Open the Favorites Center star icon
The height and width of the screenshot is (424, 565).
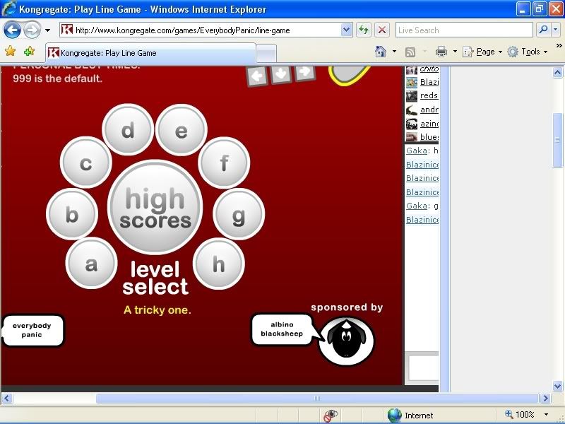tap(11, 51)
